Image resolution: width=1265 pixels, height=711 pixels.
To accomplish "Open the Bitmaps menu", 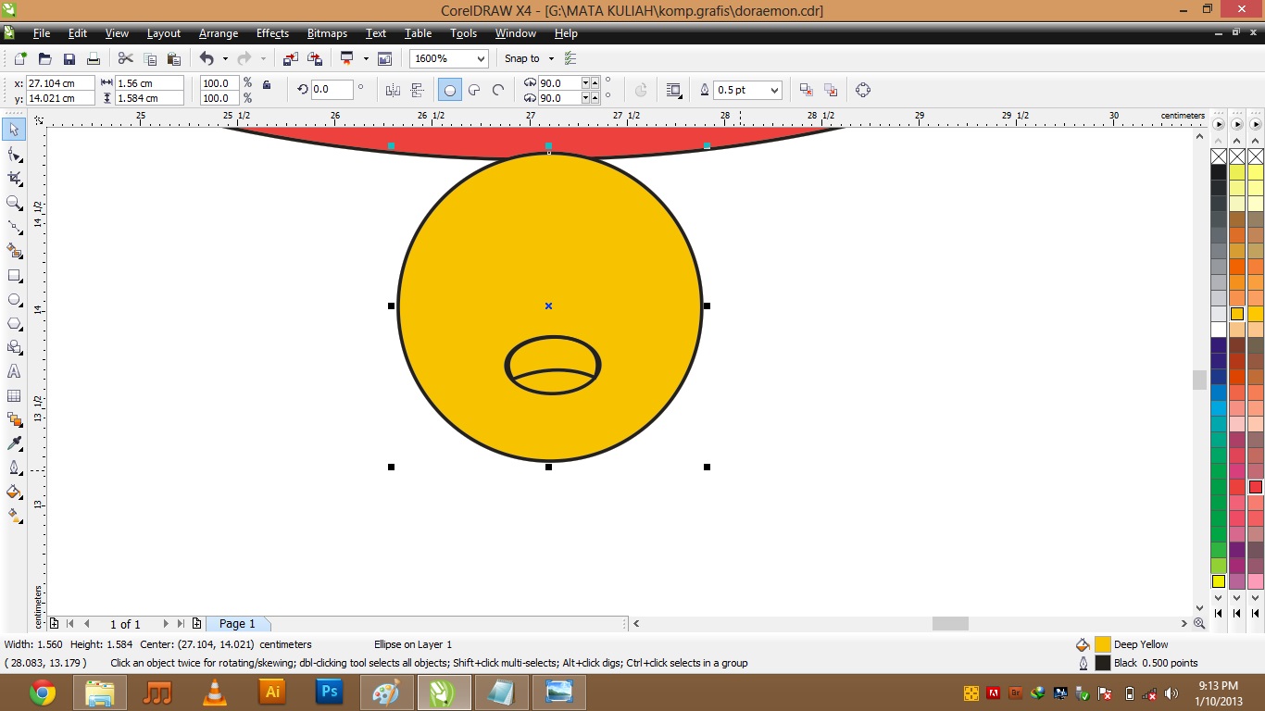I will 326,33.
